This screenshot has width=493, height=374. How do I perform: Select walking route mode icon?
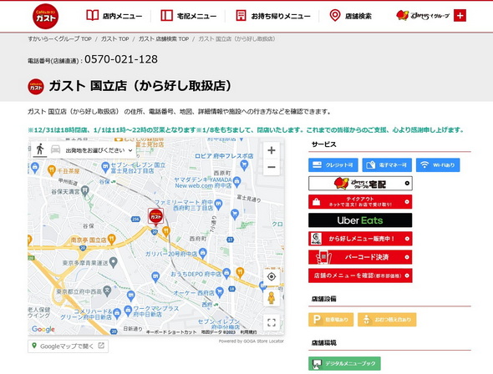40,149
